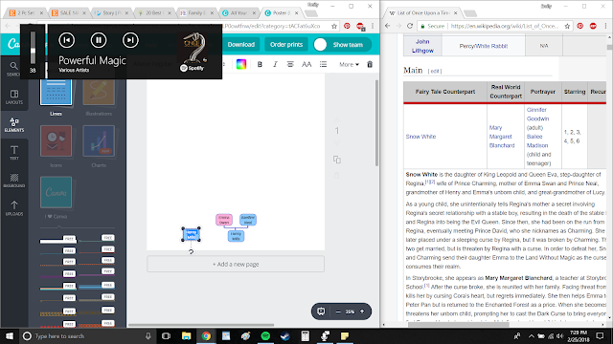The height and width of the screenshot is (344, 613).
Task: Zoom in with the plus button
Action: (362, 312)
